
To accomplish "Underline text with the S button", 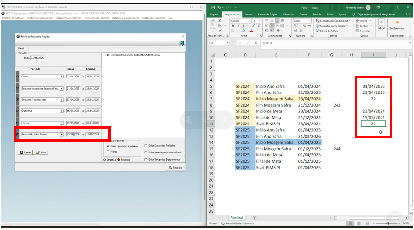I will point(243,26).
